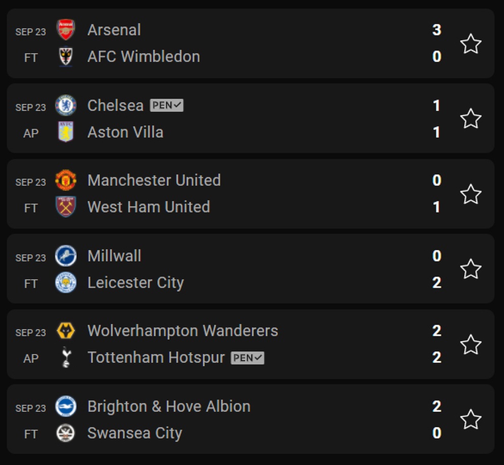The width and height of the screenshot is (504, 465).
Task: Open Brighton & Hove Albion team name
Action: [169, 406]
